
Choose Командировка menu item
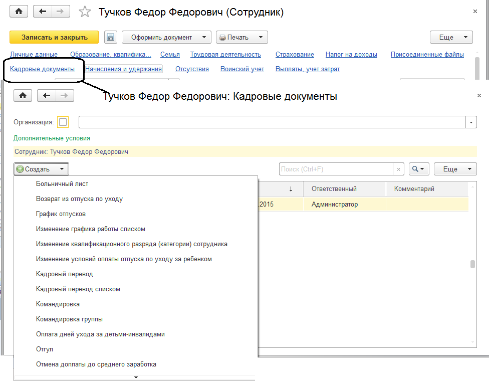coord(58,304)
